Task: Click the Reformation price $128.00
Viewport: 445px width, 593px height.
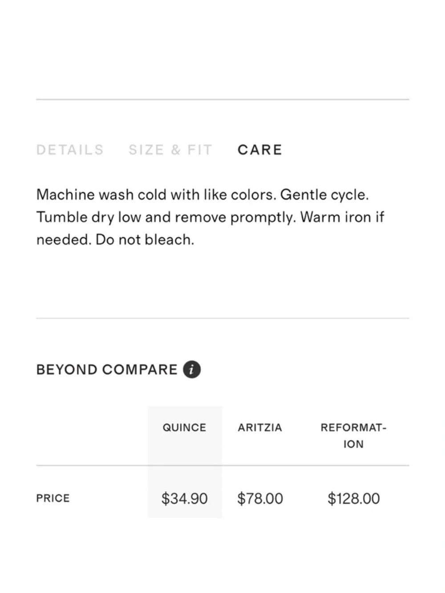Action: pyautogui.click(x=353, y=498)
